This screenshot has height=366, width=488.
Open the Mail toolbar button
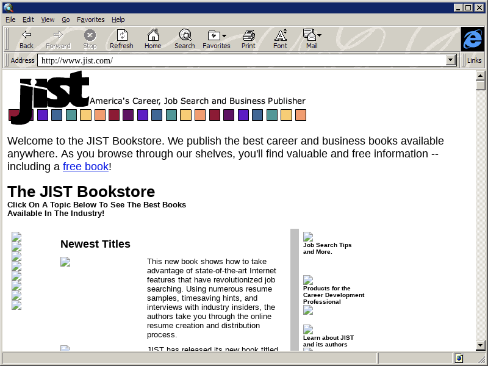[312, 39]
